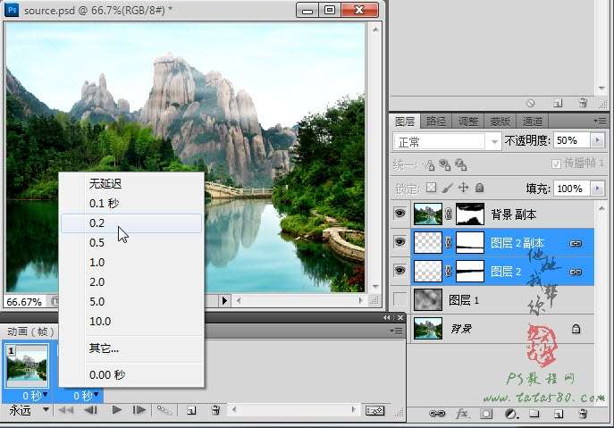This screenshot has width=614, height=428.
Task: Add layer mask at Layers panel bottom
Action: 486,415
